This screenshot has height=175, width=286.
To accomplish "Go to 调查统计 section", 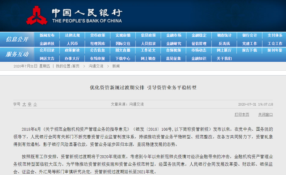I will (x=224, y=35).
